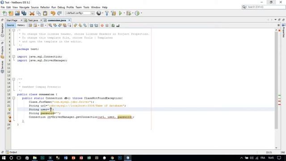Viewport: 286px width, 161px height.
Task: Expand the Debug Project dropdown arrow
Action: pos(133,13)
